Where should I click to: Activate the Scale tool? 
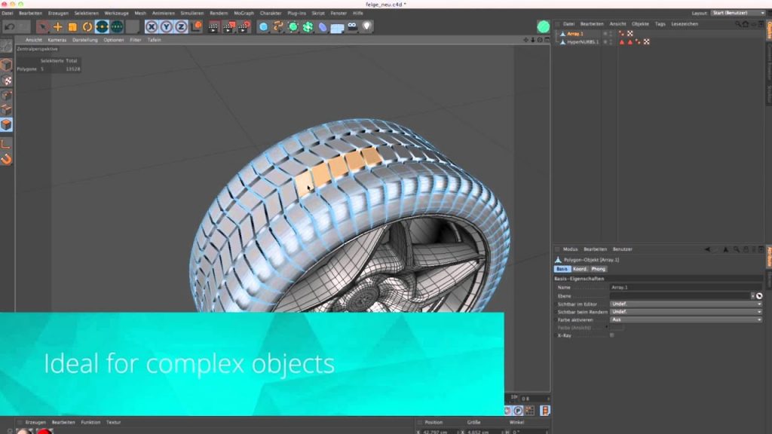(x=72, y=26)
